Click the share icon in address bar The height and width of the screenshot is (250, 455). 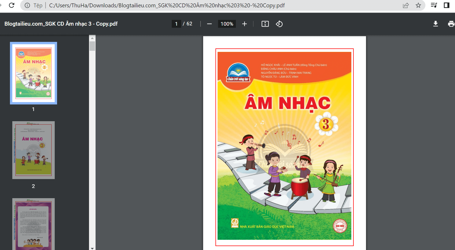(x=406, y=5)
